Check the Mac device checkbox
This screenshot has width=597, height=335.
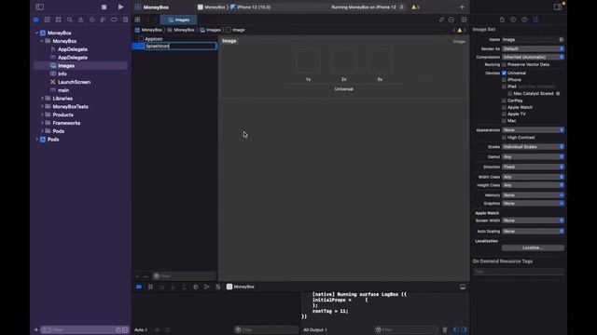pos(504,121)
